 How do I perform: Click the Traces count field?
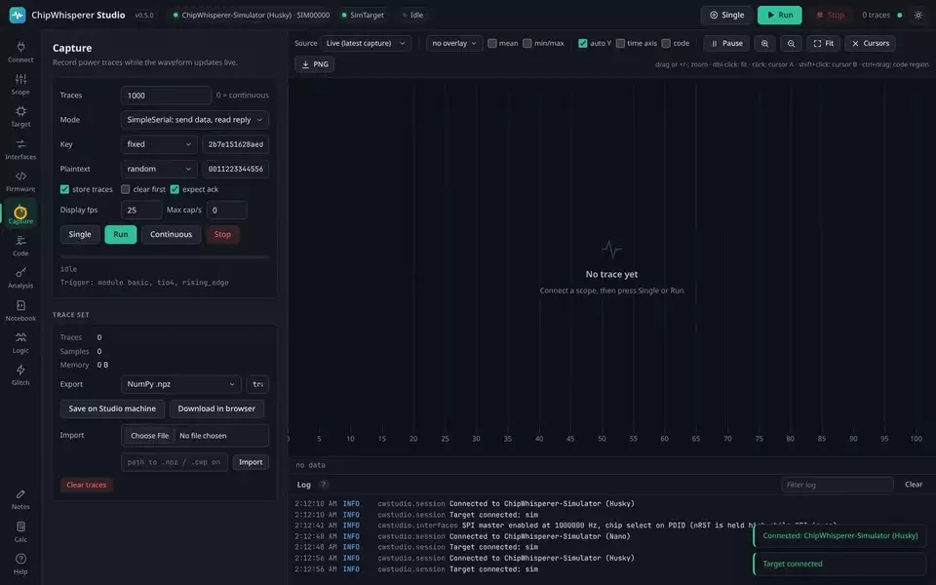click(x=166, y=96)
